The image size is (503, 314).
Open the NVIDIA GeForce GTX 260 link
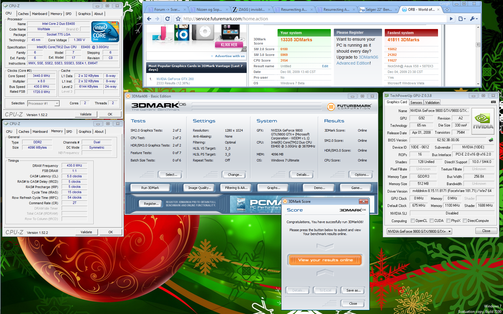pos(175,79)
